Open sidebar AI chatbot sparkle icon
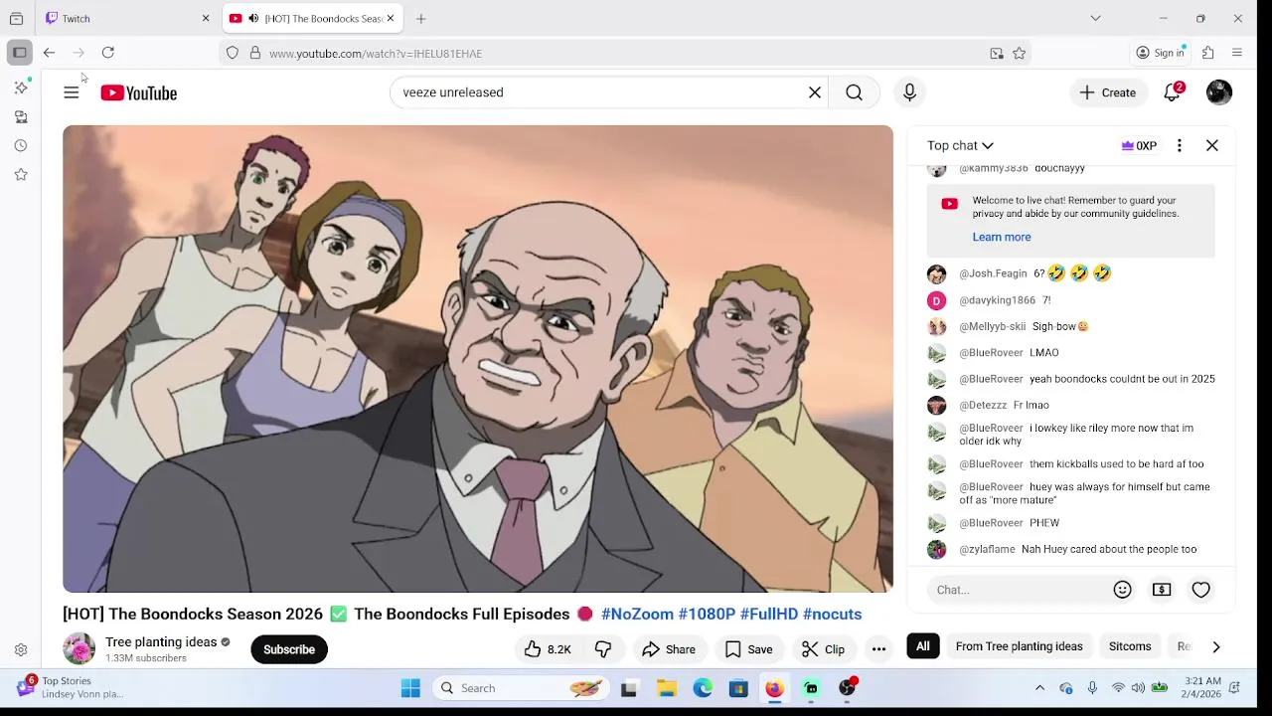This screenshot has height=716, width=1272. (21, 88)
